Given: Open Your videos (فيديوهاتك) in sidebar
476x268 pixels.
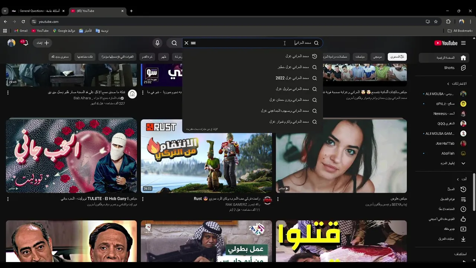Looking at the screenshot, I should (x=443, y=229).
